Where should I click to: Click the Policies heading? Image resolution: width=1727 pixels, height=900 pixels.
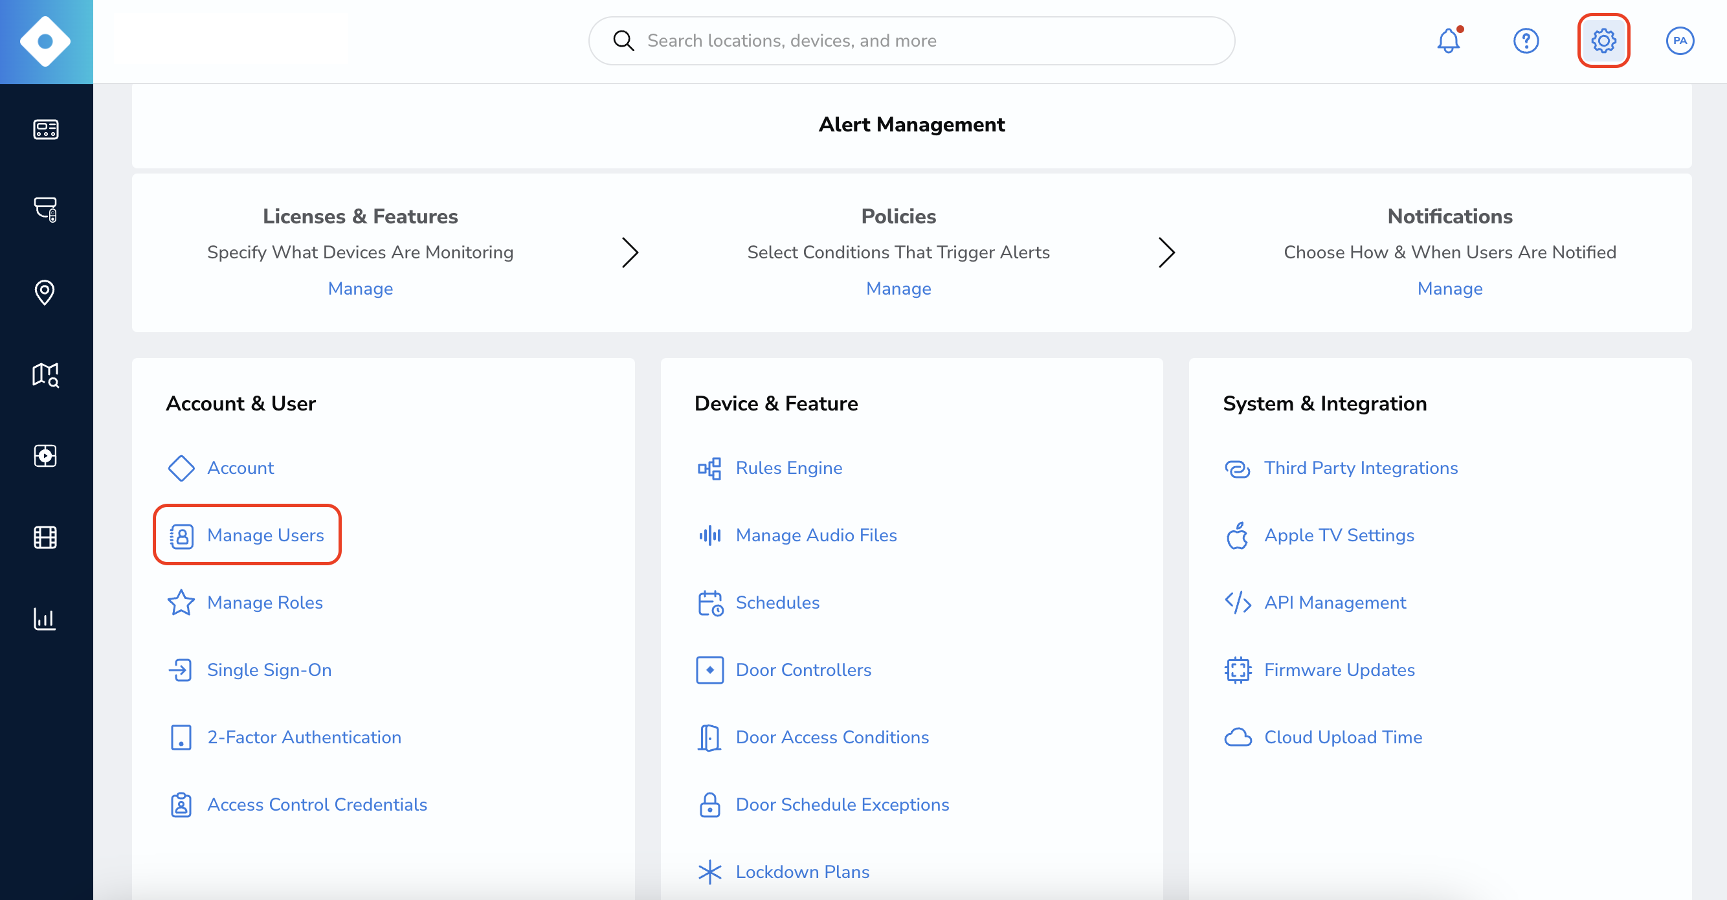(x=898, y=217)
